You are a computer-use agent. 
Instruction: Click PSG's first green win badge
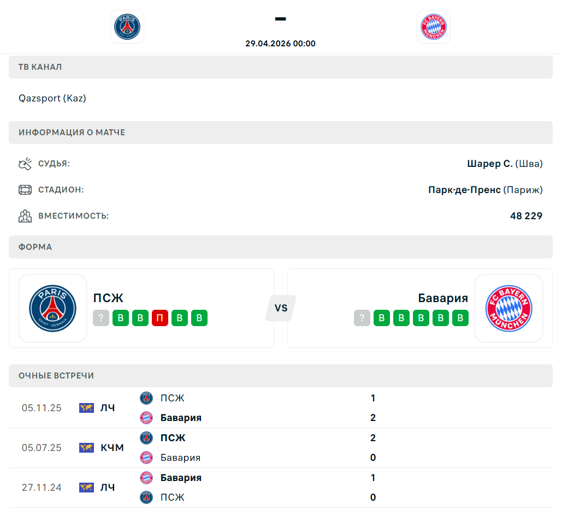click(121, 318)
